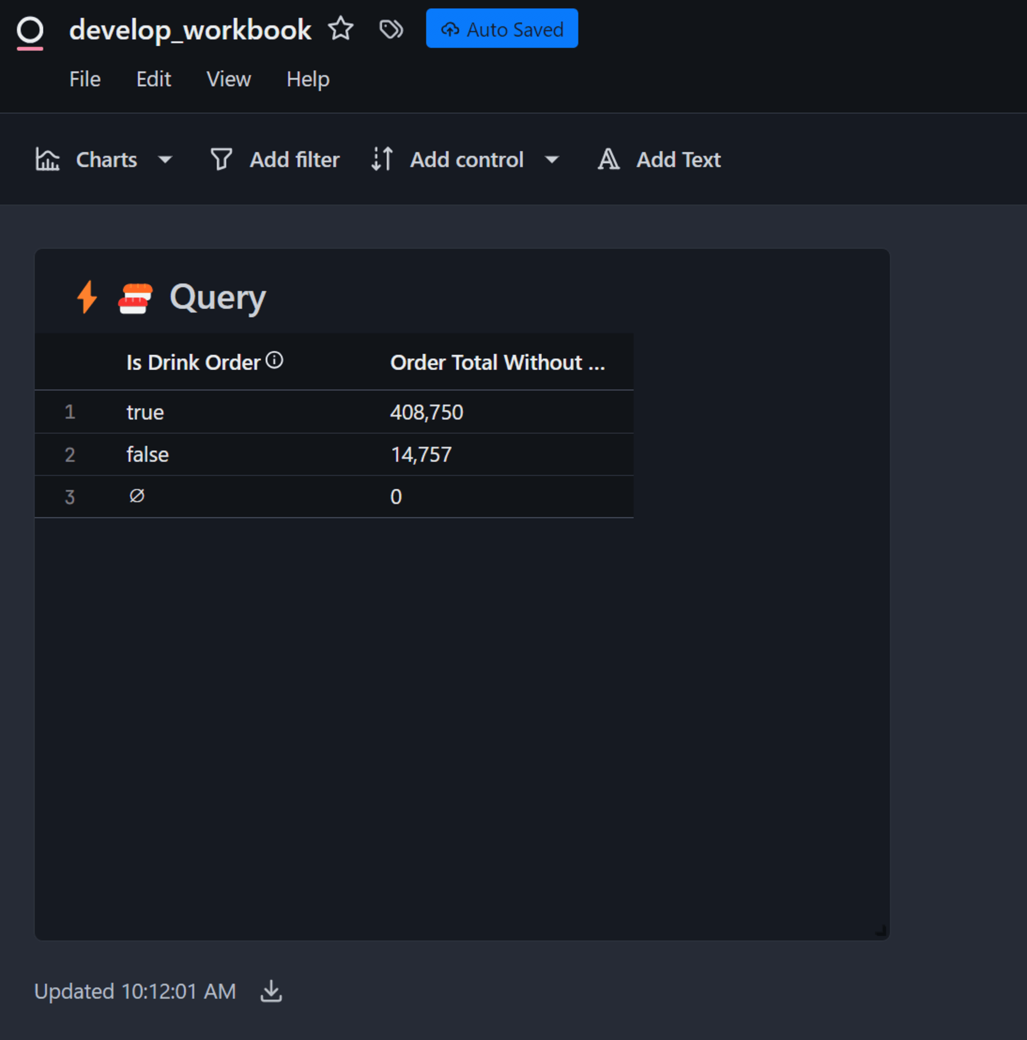Image resolution: width=1027 pixels, height=1040 pixels.
Task: Click the cloud upload icon in Auto Saved
Action: tap(450, 29)
